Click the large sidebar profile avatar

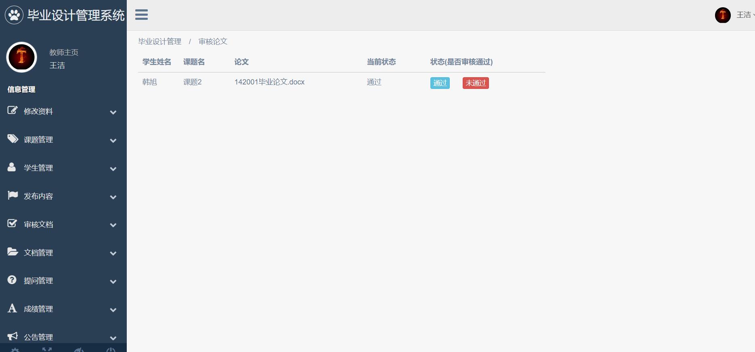coord(22,57)
